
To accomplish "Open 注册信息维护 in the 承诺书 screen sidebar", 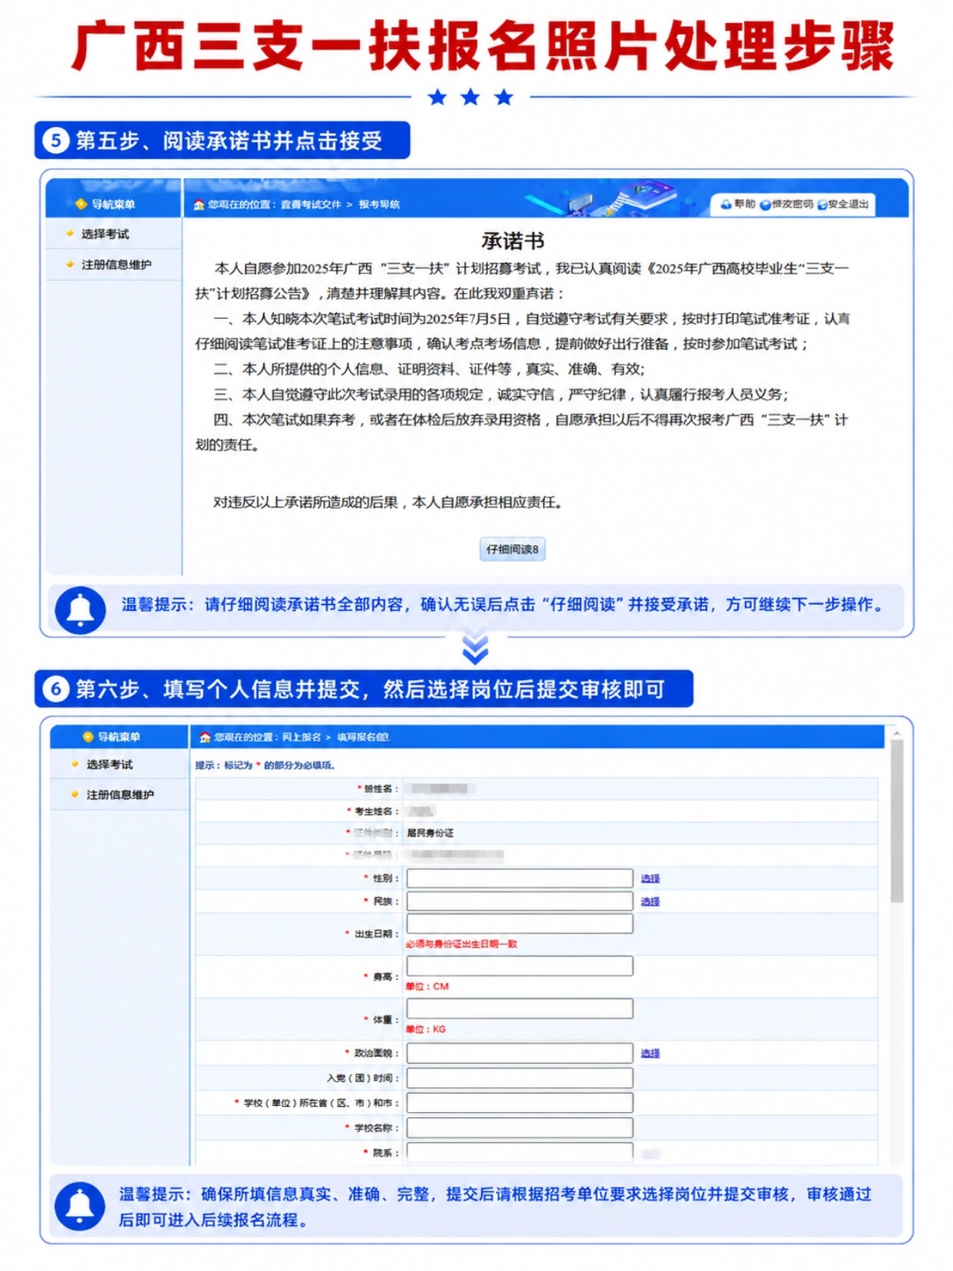I will [117, 265].
